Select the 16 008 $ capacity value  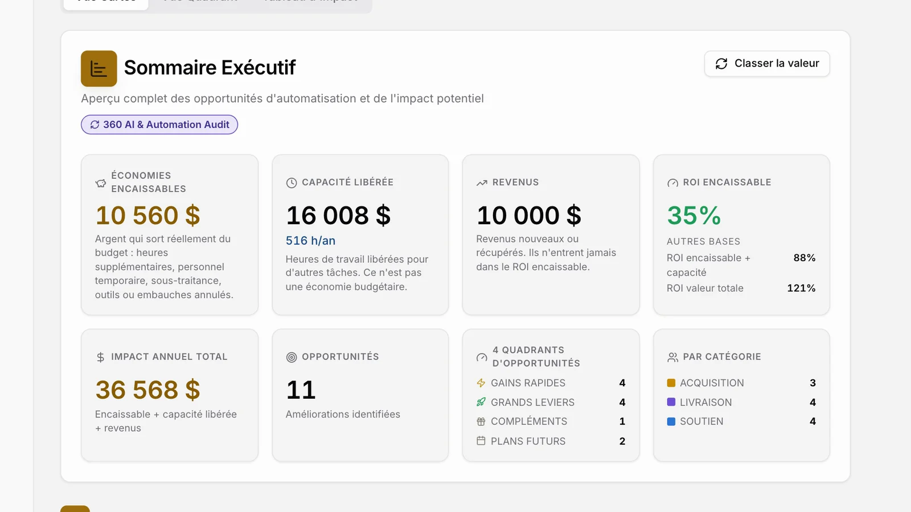click(338, 216)
